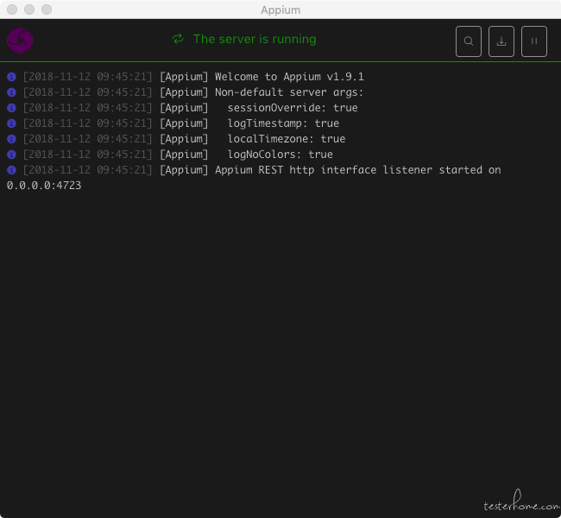561x518 pixels.
Task: Click the 'logTimestamp: true' log text
Action: point(283,123)
